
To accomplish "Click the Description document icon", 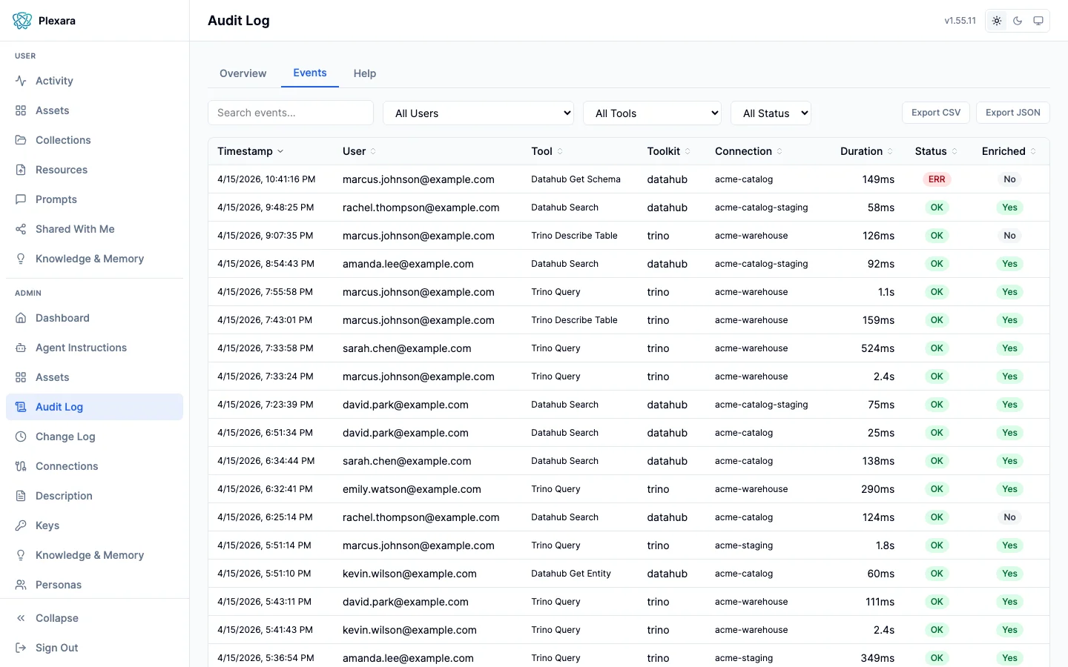I will [x=21, y=496].
